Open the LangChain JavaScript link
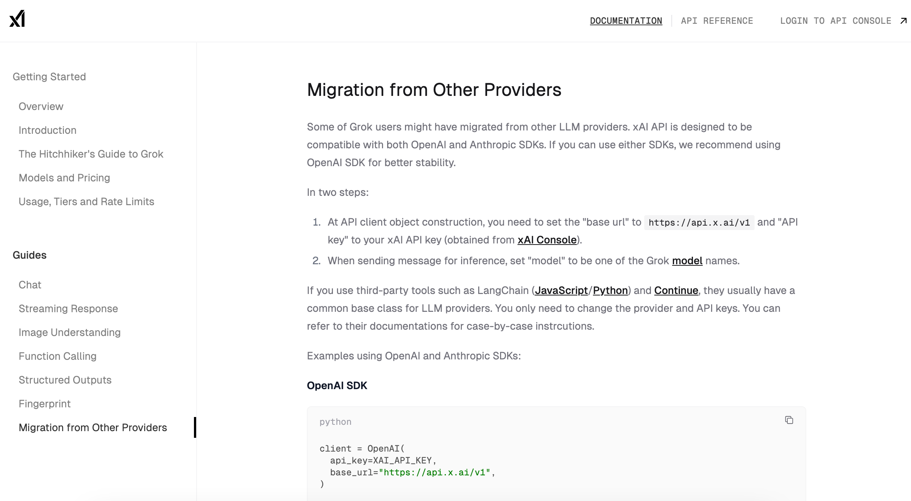Viewport: 911px width, 501px height. 561,291
